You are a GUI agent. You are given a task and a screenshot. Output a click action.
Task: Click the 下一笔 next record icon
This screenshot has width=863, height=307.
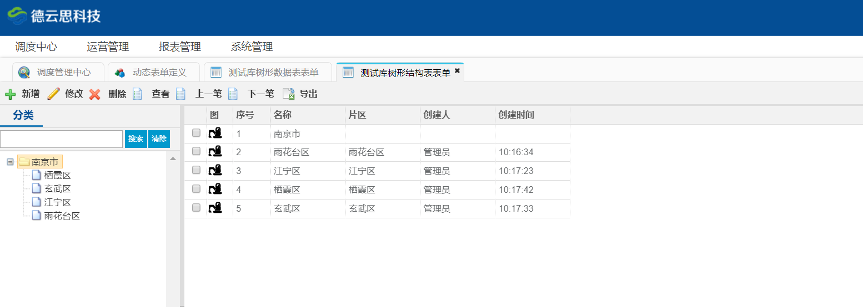[233, 94]
